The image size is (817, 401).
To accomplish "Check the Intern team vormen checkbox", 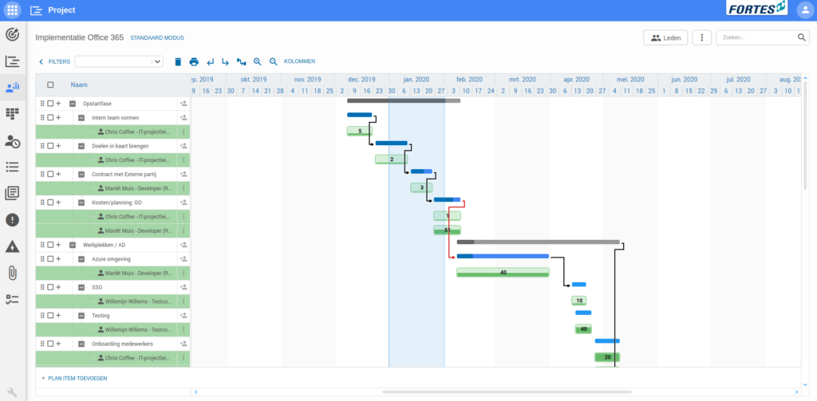I will click(50, 118).
